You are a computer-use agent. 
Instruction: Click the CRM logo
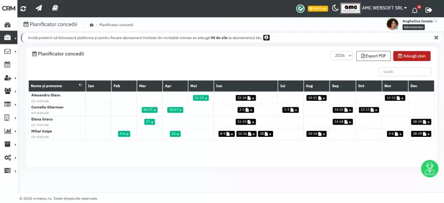[9, 9]
